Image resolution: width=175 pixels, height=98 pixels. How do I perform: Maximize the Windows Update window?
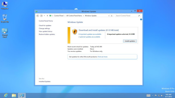coord(135,11)
